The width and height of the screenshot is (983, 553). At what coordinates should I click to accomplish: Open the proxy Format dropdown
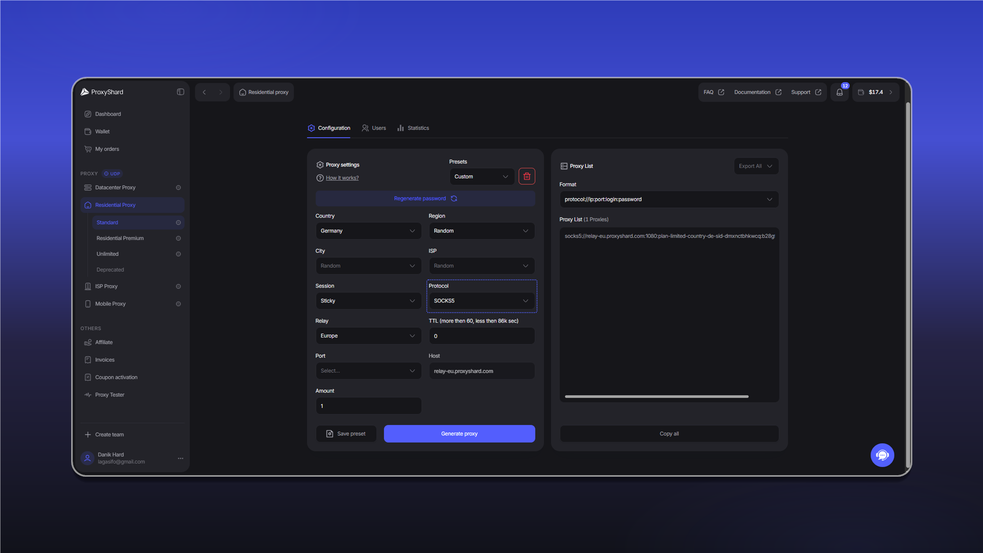(x=669, y=199)
